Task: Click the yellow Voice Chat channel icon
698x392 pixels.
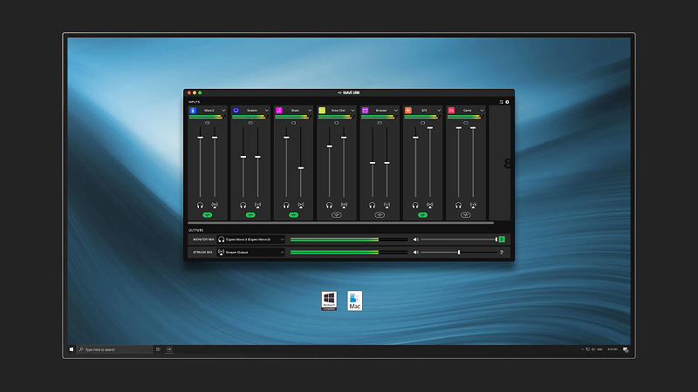Action: click(x=322, y=111)
